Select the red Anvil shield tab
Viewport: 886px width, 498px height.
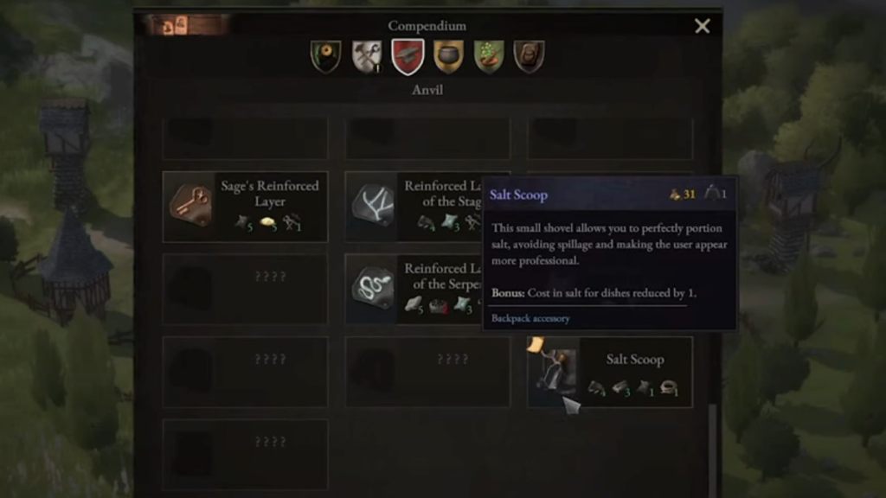408,56
